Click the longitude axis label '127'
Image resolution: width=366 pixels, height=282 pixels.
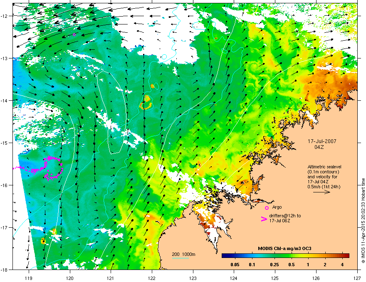357,278
